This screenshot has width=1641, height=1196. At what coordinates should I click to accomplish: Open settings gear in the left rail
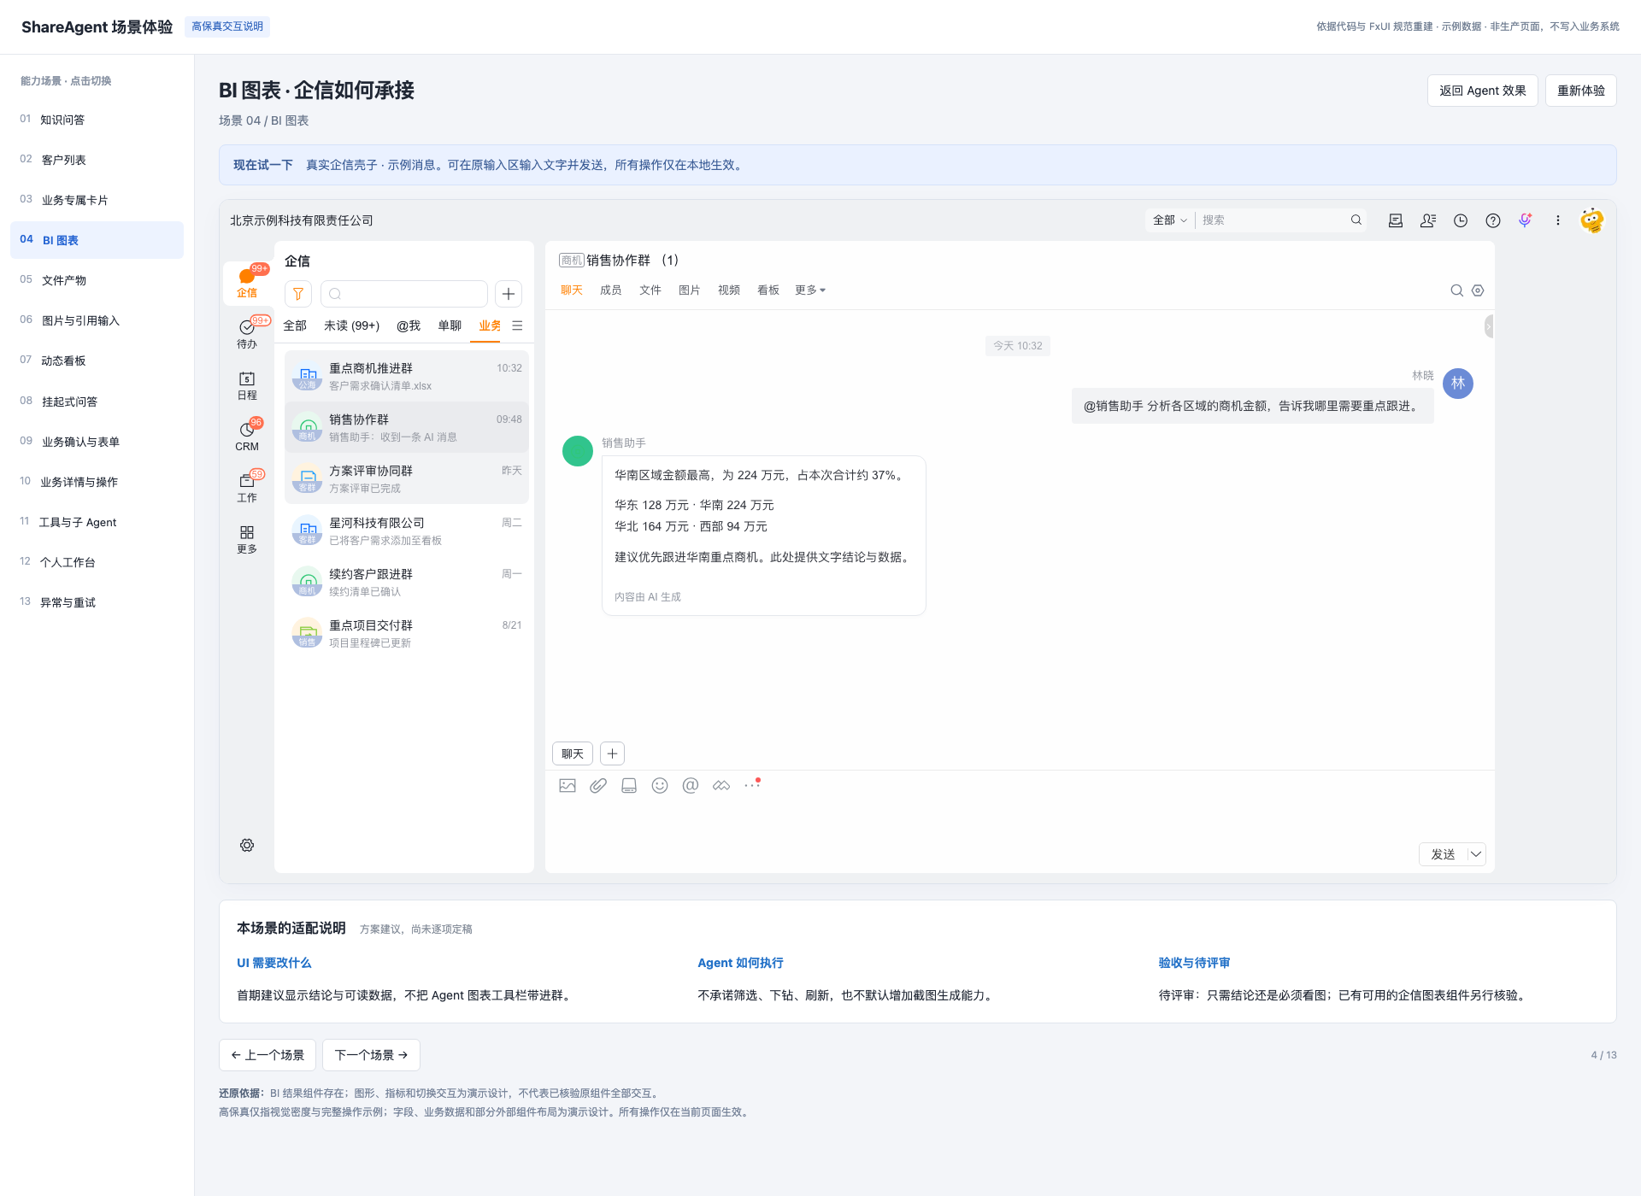[247, 845]
